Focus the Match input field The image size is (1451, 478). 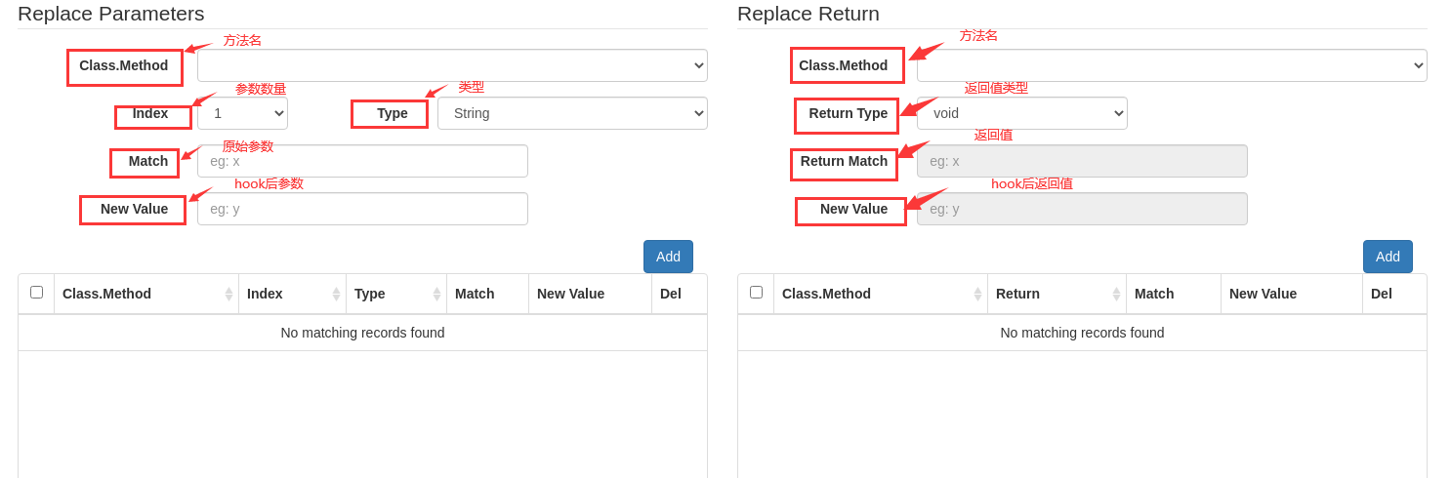pos(362,161)
